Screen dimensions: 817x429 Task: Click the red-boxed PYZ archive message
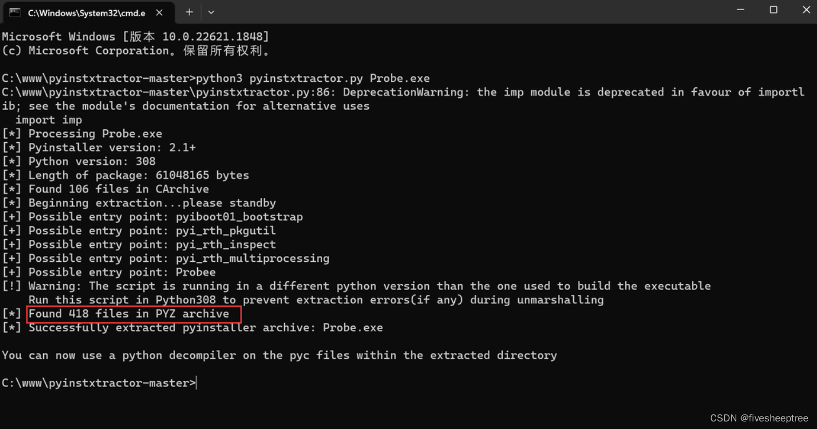point(133,314)
